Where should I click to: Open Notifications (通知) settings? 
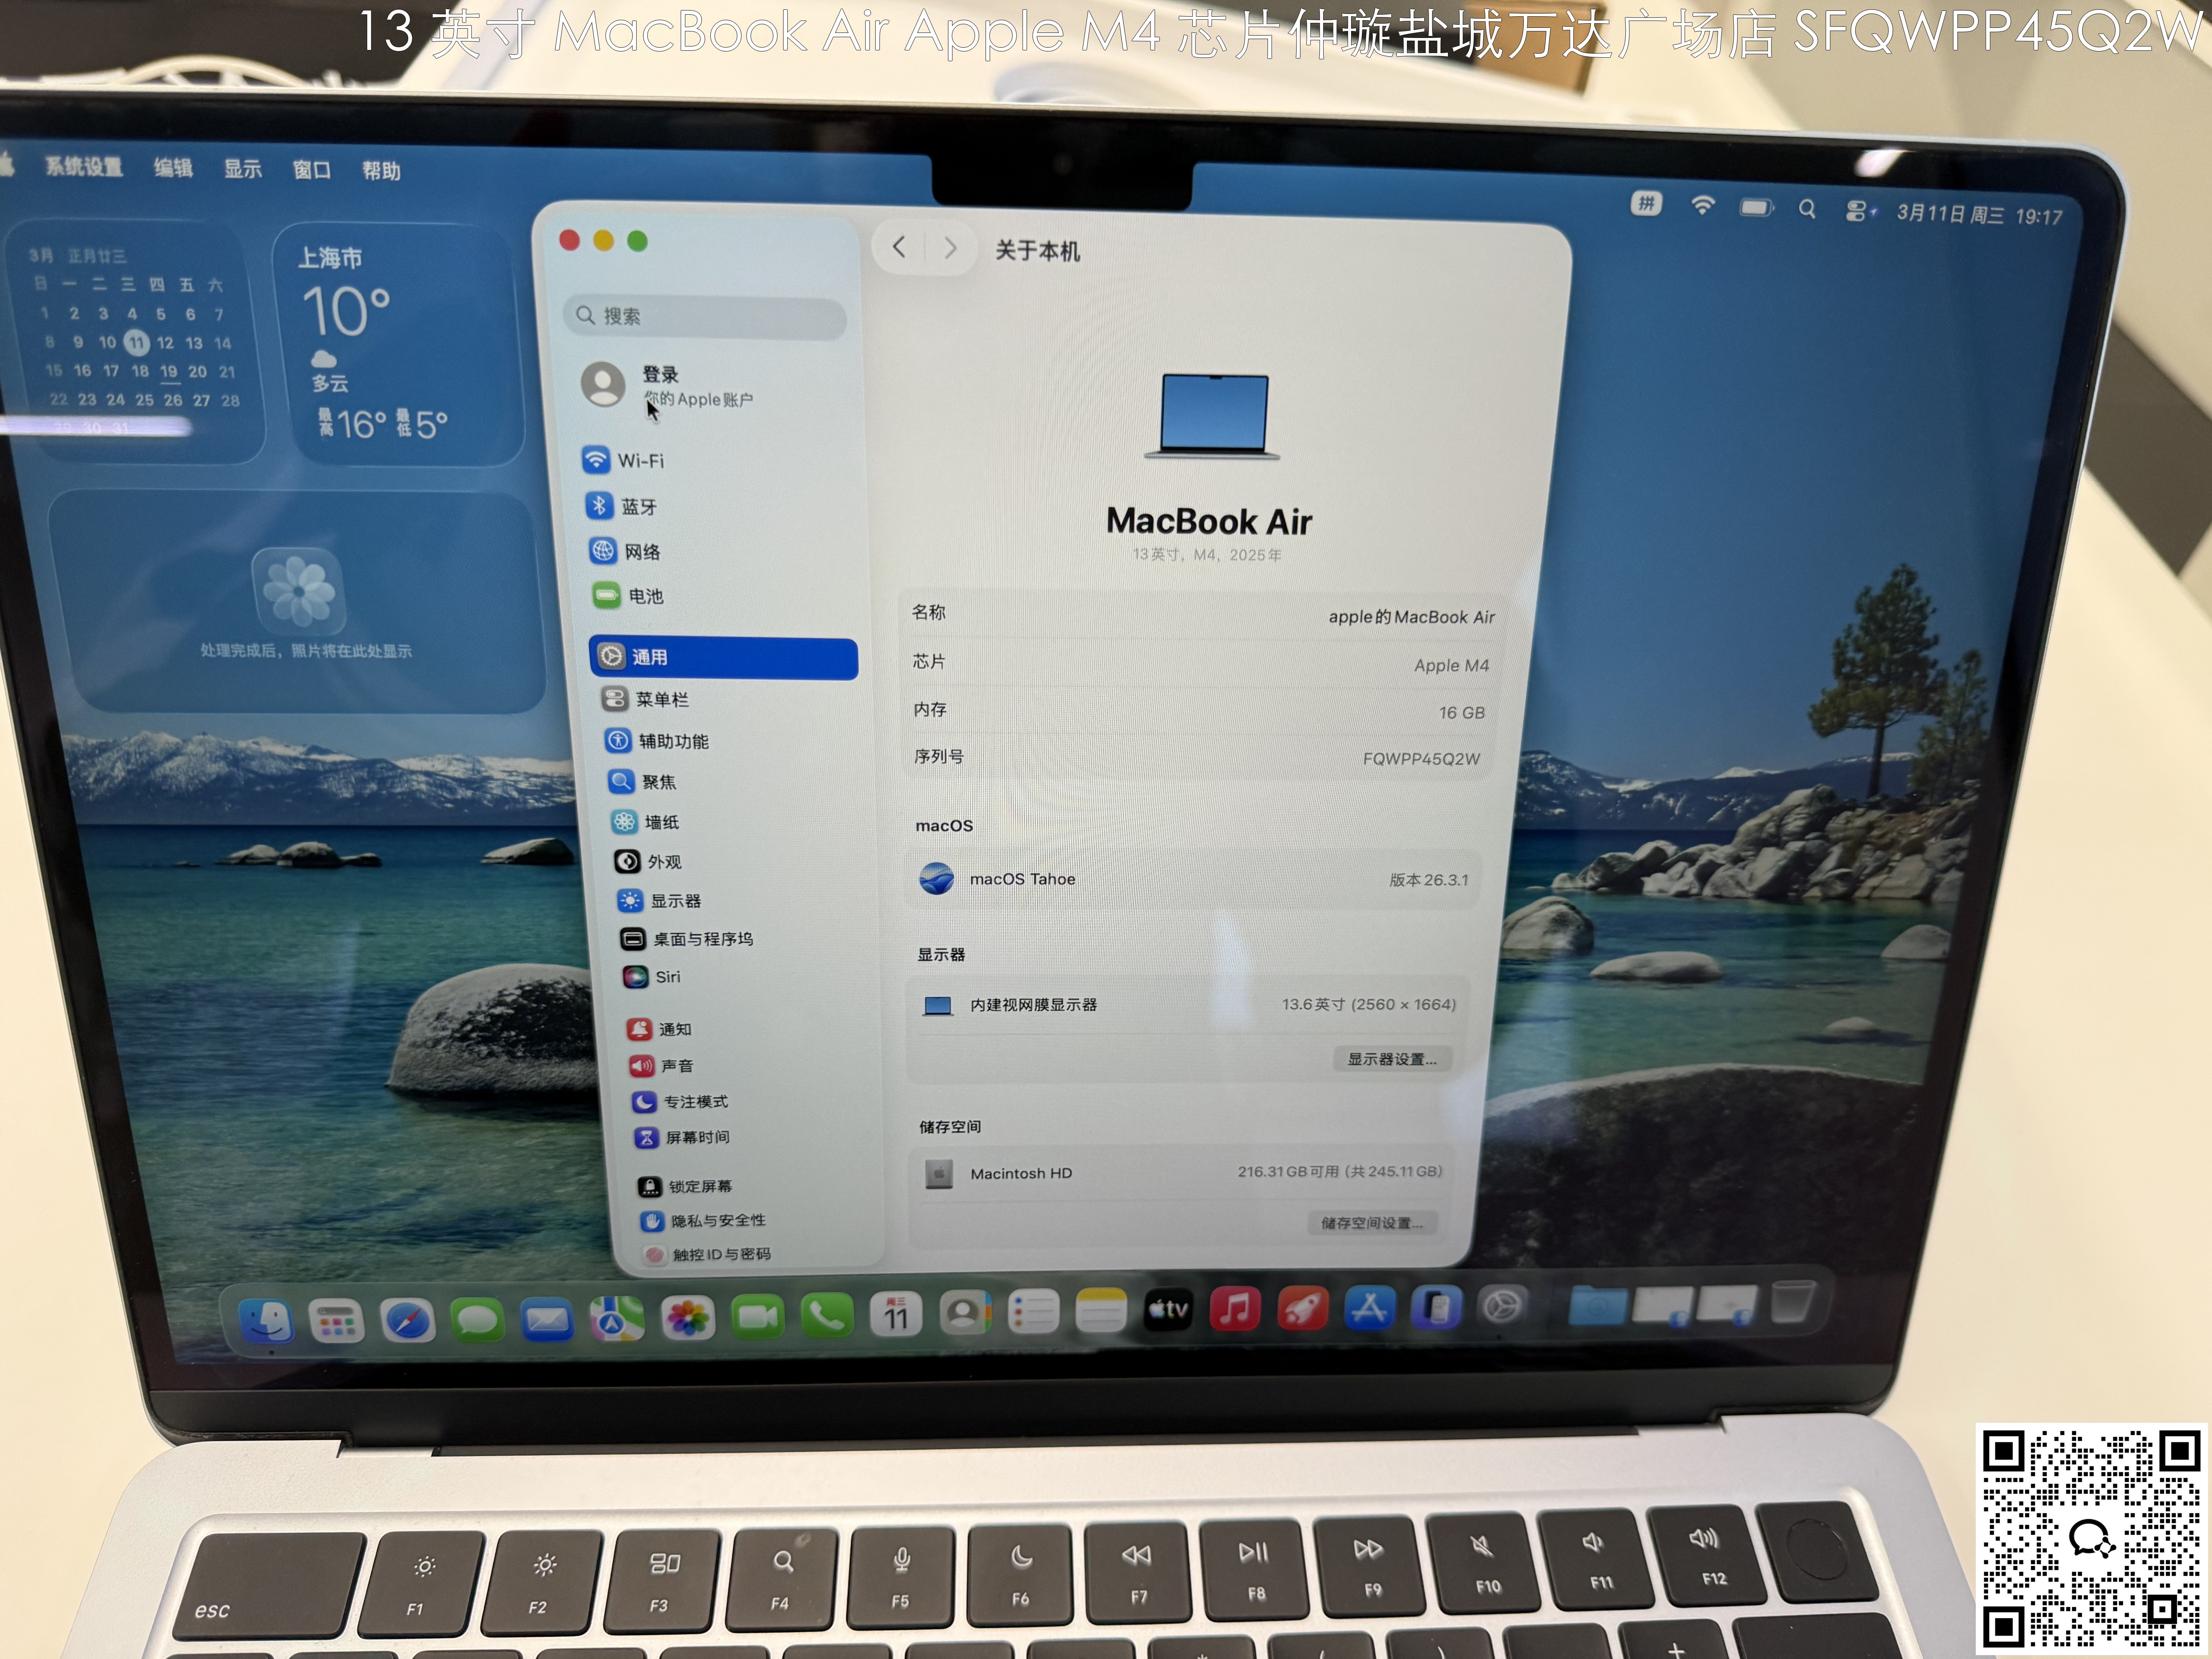pyautogui.click(x=674, y=1029)
